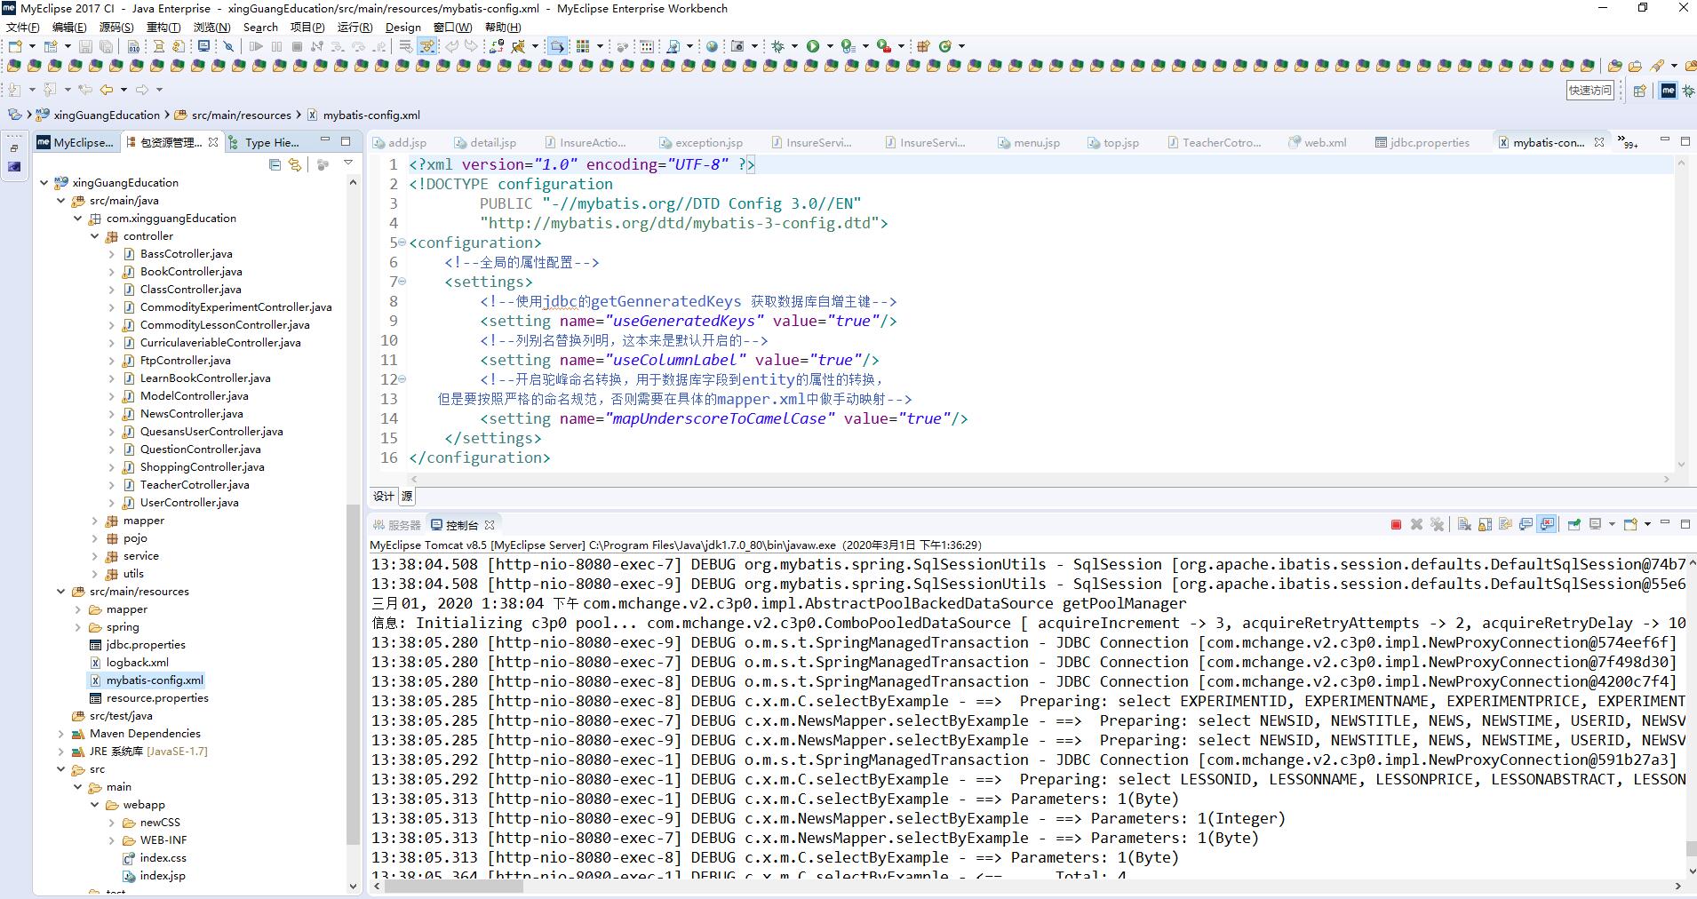Click the Open Web Browser globe icon
The width and height of the screenshot is (1697, 899).
point(712,46)
